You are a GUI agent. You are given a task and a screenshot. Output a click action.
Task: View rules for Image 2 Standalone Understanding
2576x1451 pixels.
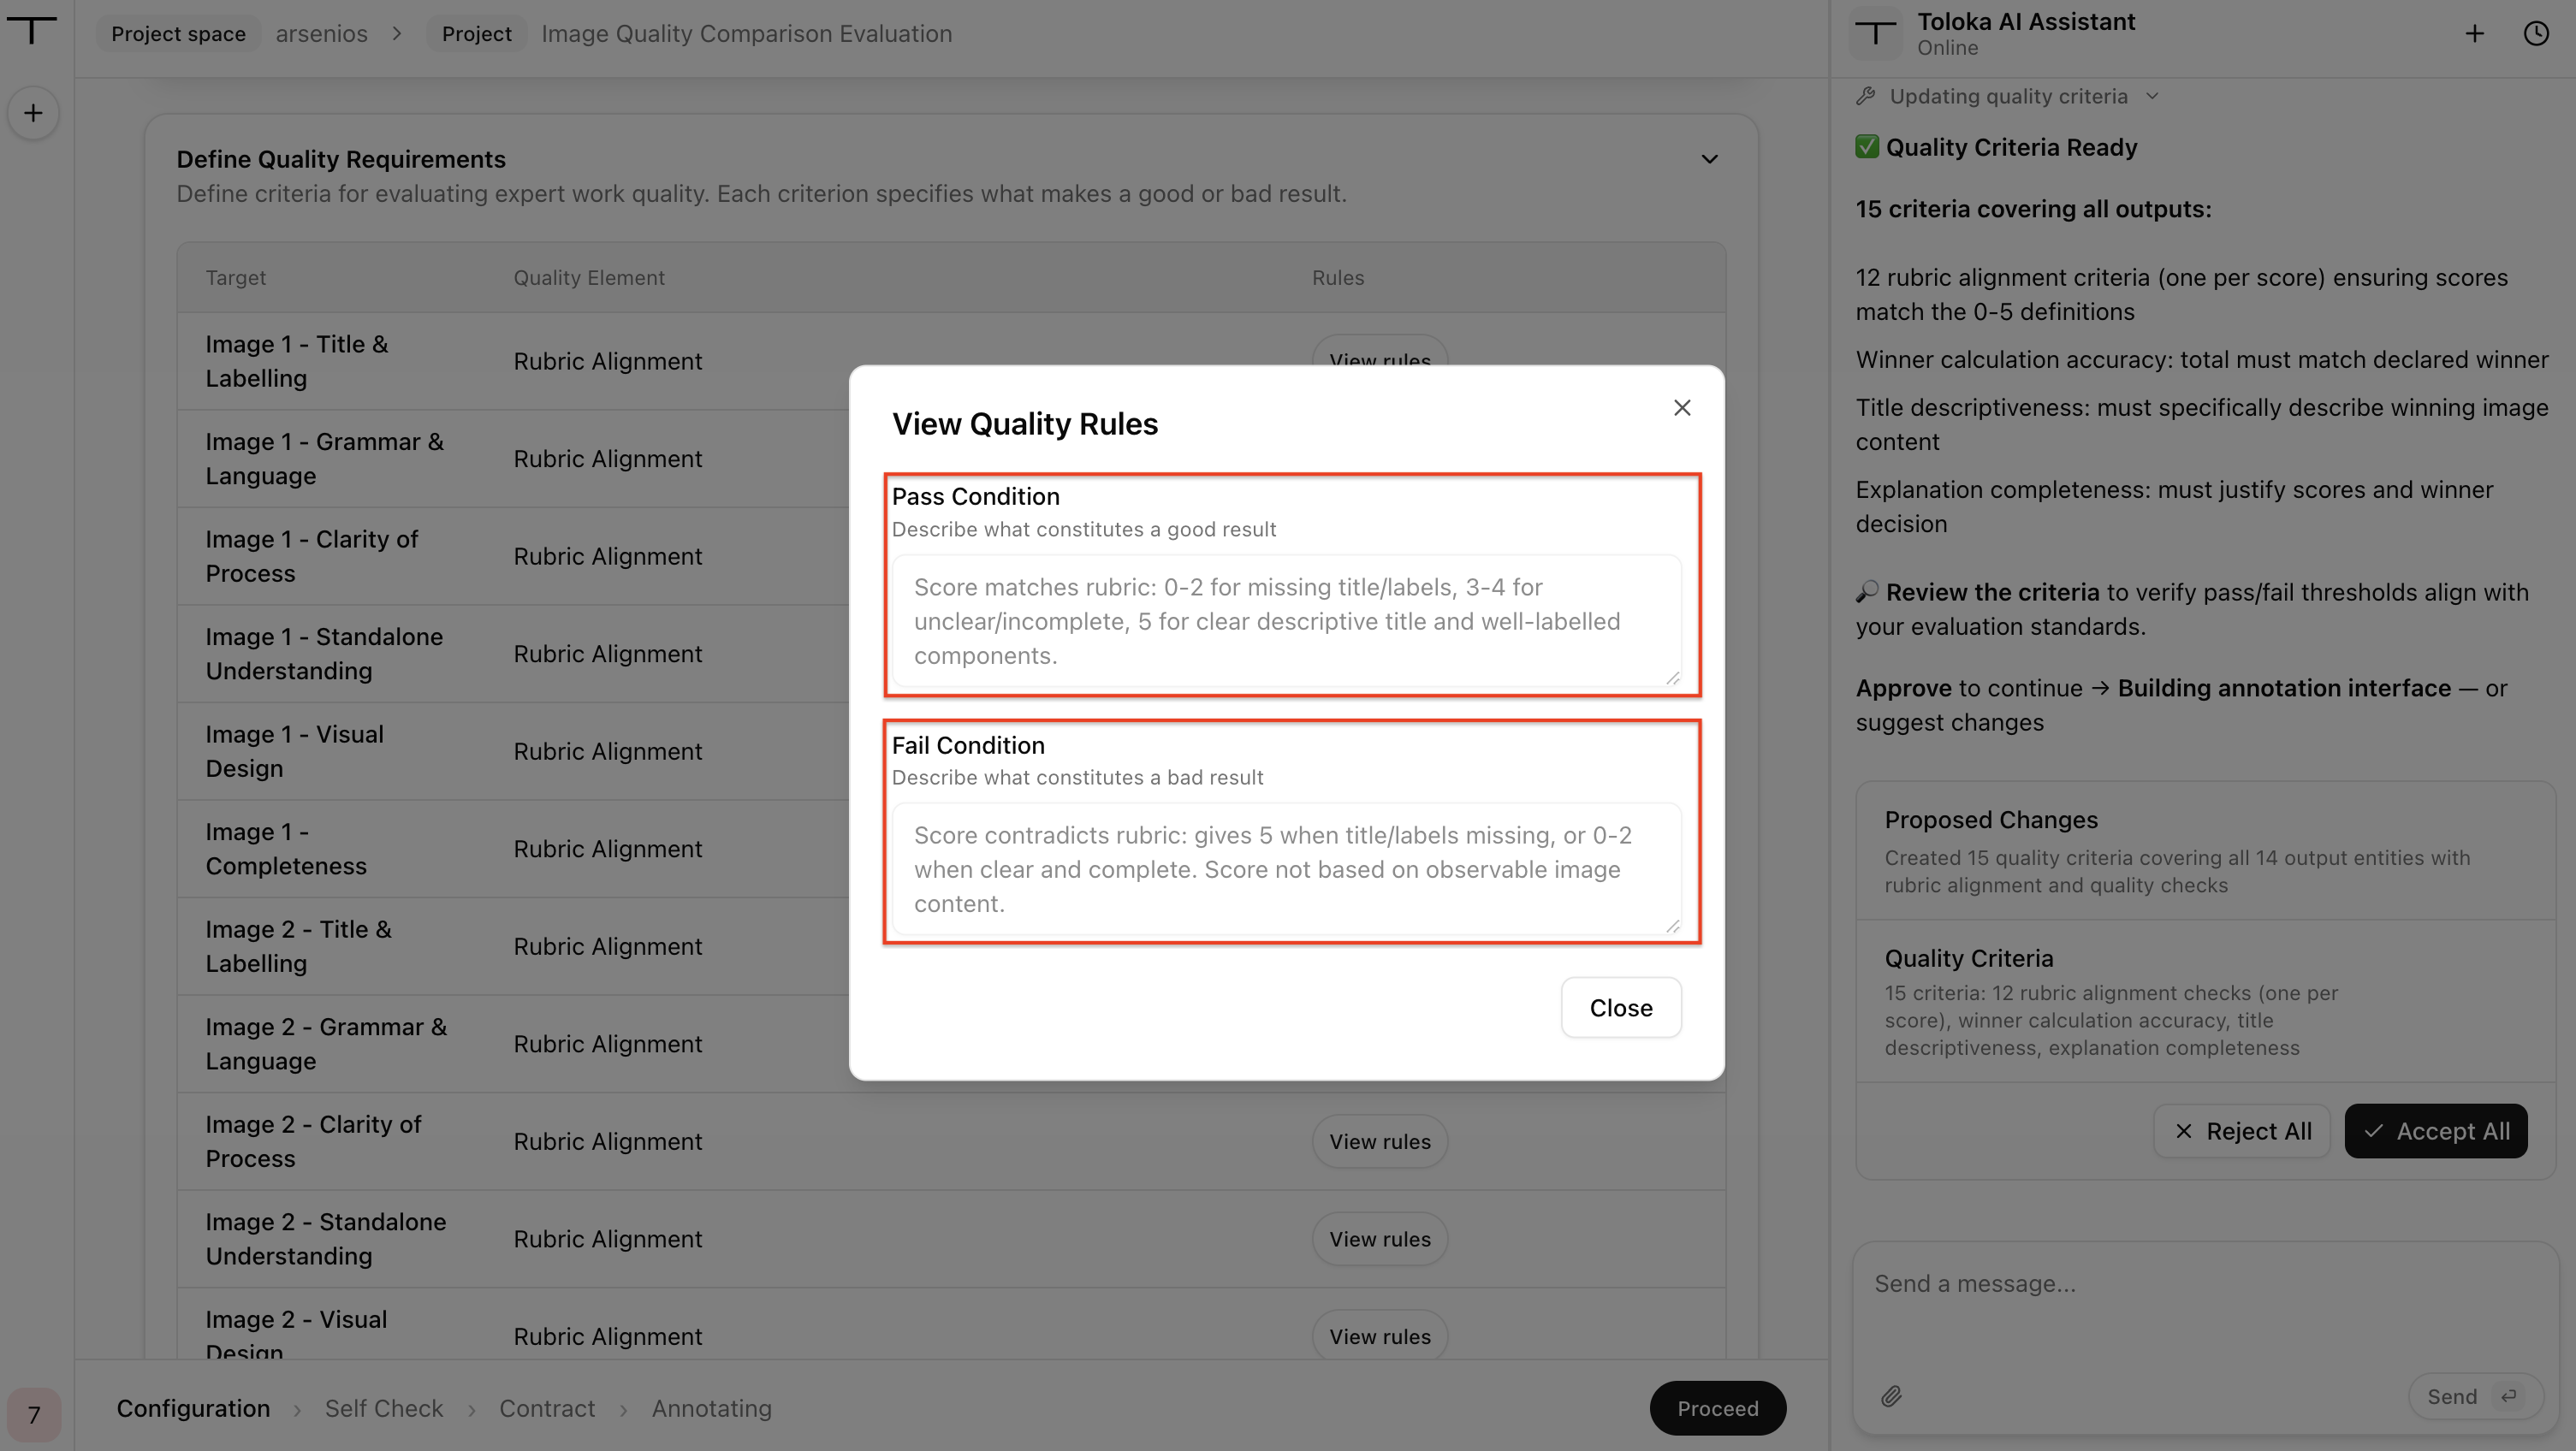(1380, 1238)
